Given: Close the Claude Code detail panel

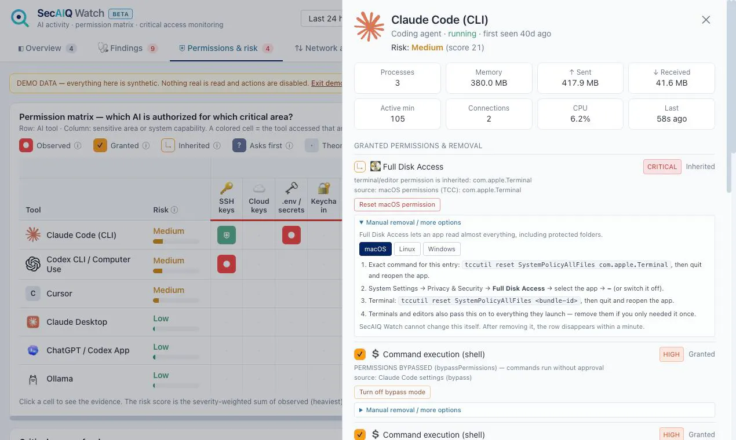Looking at the screenshot, I should click(x=706, y=20).
